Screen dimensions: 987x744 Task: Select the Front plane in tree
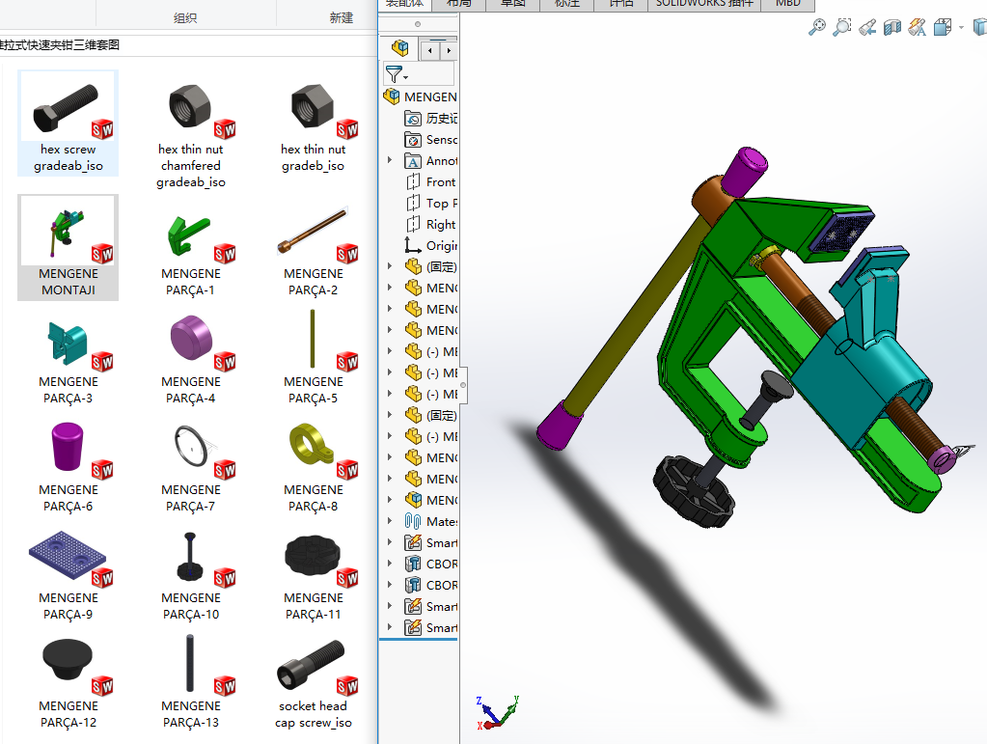(431, 182)
